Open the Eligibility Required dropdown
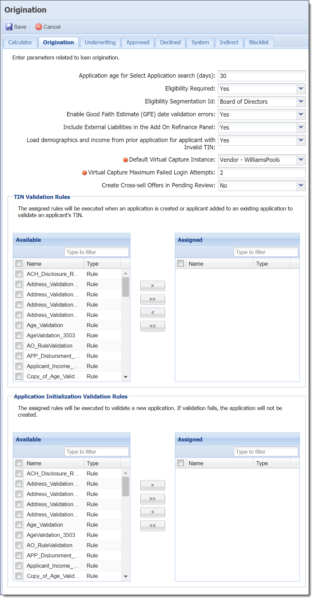Viewport: 314px width, 600px height. (301, 89)
